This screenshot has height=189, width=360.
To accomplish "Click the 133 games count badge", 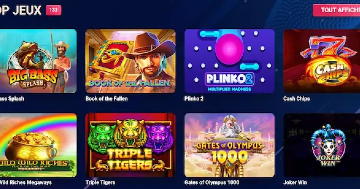I will tap(53, 10).
